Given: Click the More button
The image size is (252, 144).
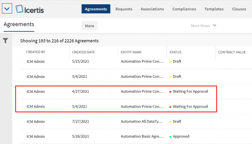Looking at the screenshot, I should click(89, 26).
